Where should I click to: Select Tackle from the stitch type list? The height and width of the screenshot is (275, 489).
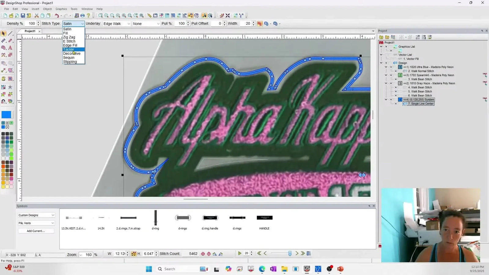[68, 50]
